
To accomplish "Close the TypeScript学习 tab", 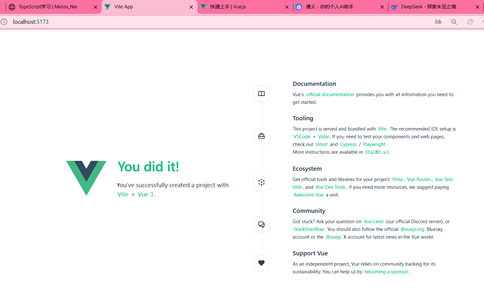I will [x=96, y=7].
